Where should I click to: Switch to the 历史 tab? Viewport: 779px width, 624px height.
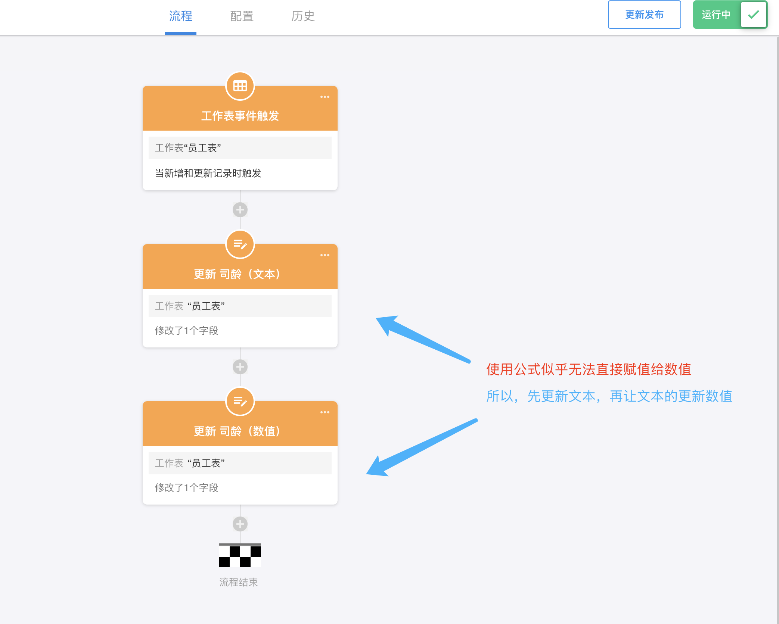pos(303,16)
